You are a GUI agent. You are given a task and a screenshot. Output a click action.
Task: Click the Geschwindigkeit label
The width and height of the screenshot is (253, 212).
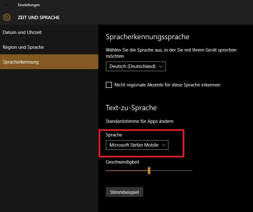(122, 162)
